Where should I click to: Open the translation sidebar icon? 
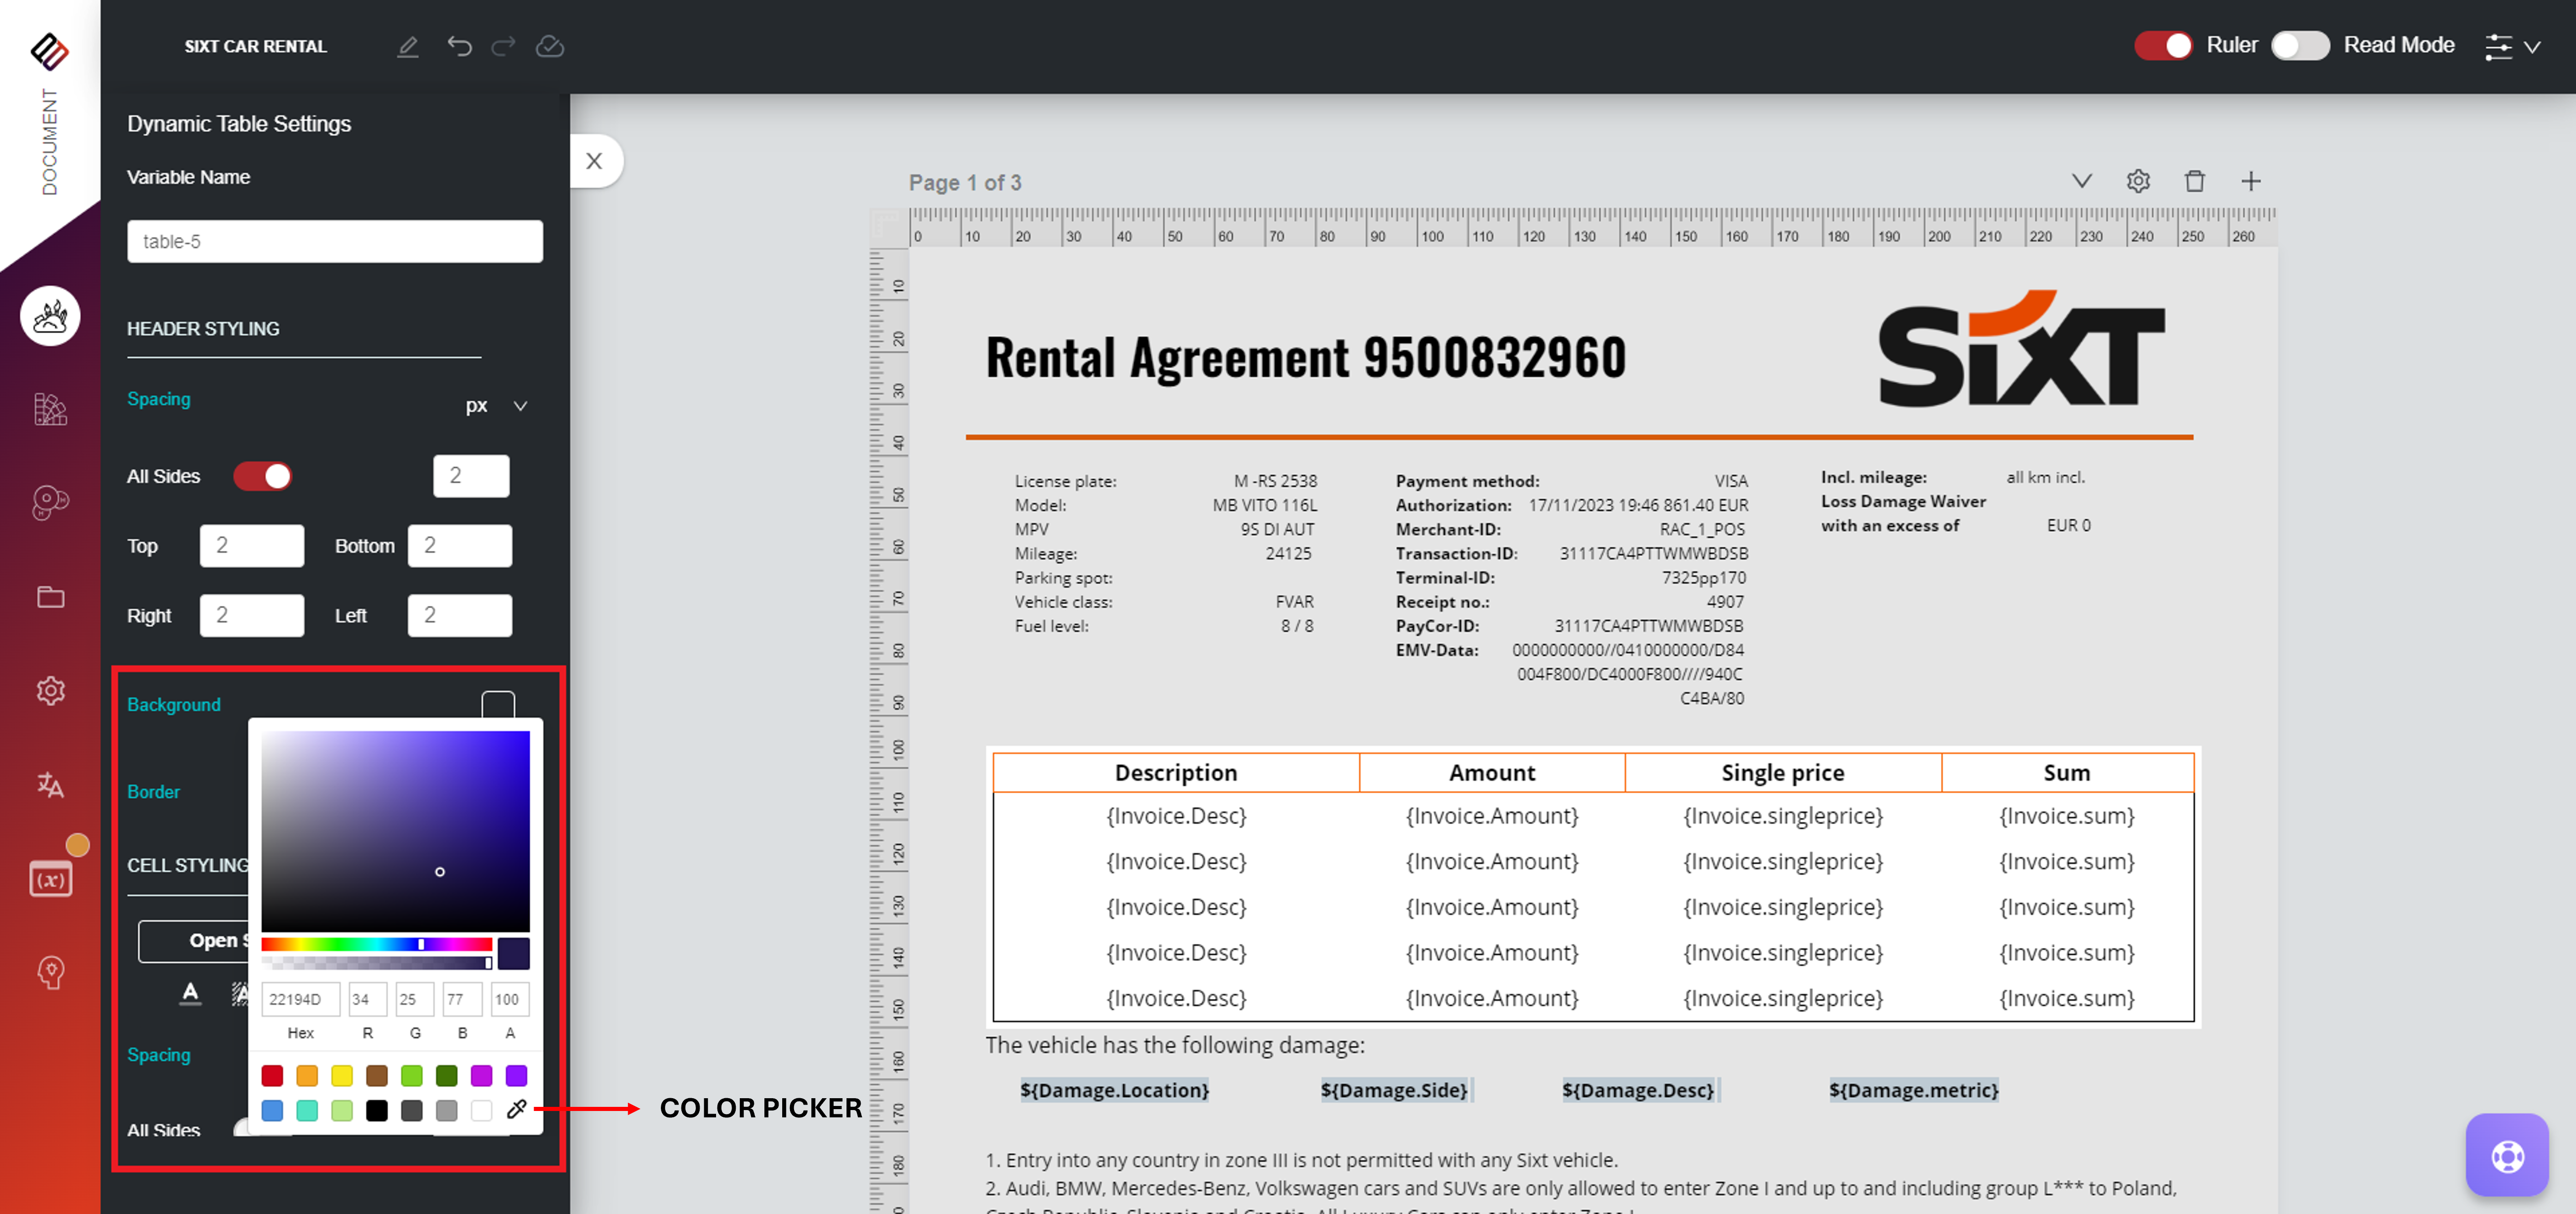point(50,785)
